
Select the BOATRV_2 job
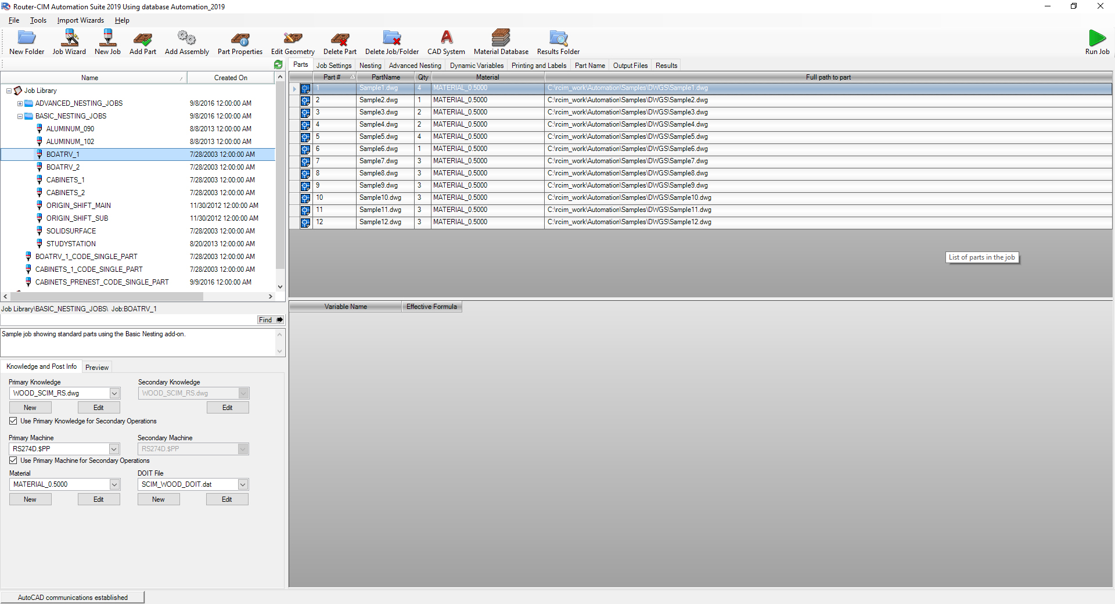pyautogui.click(x=63, y=167)
